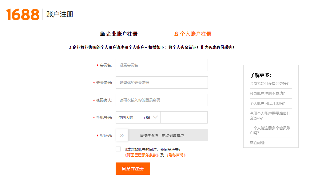
Task: Open 会员名如何设置会更好 help link
Action: [269, 83]
